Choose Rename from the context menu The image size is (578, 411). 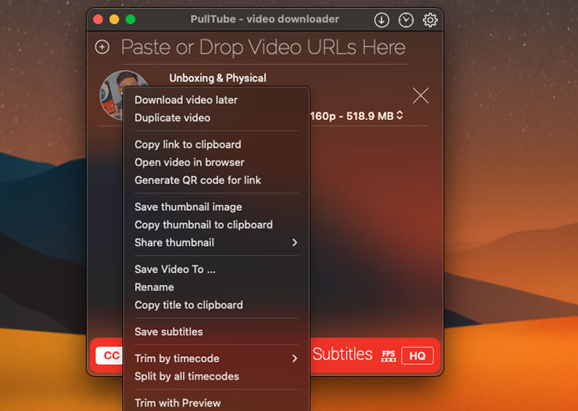coord(216,287)
